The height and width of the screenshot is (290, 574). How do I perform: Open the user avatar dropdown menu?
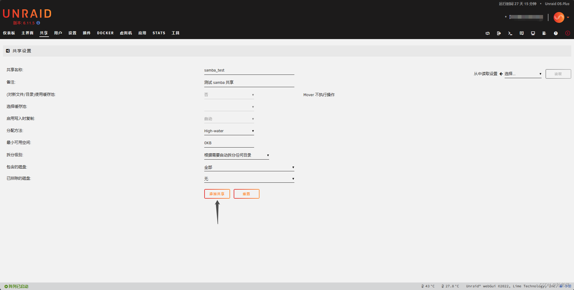pos(560,17)
